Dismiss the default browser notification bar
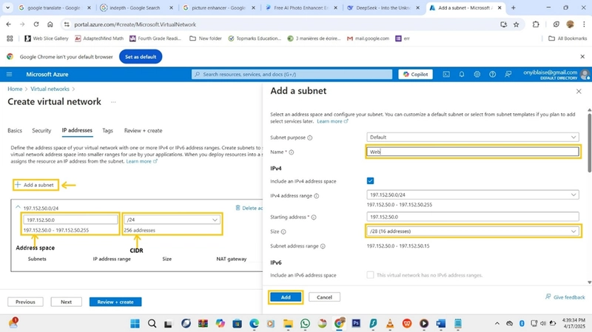592x332 pixels. [582, 57]
